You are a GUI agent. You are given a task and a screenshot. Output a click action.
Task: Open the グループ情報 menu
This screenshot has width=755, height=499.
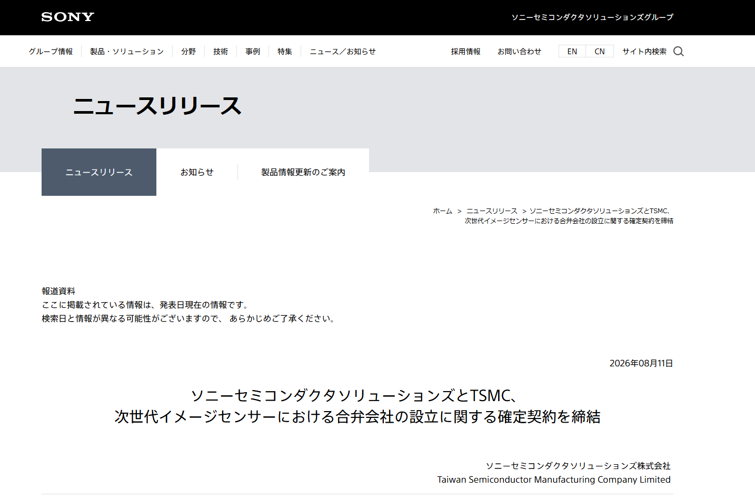[x=51, y=52]
